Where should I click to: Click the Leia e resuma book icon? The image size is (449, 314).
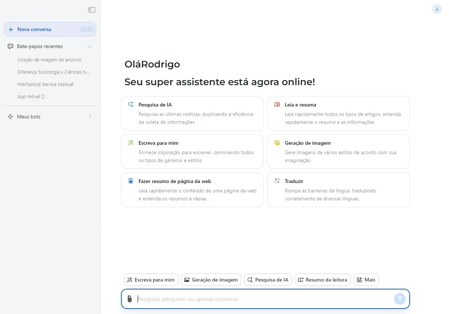coord(277,105)
